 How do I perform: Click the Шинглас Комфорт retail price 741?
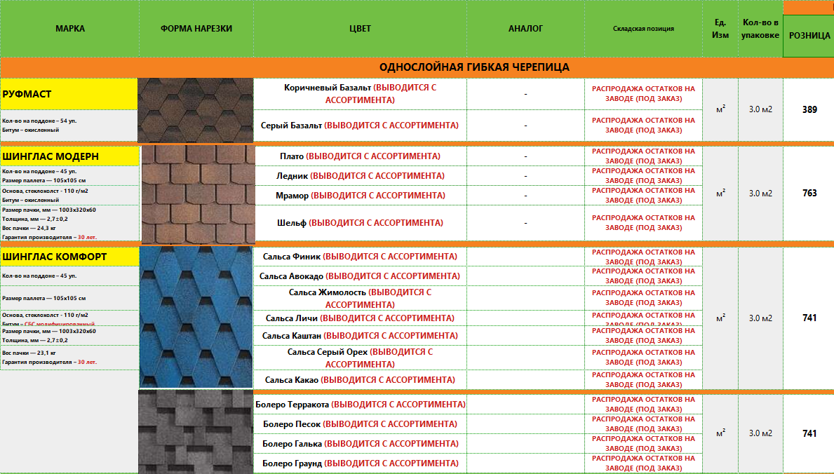coord(809,318)
